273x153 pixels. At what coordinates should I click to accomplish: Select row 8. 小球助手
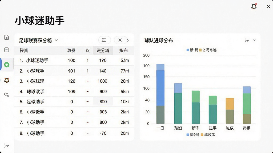pyautogui.click(x=74, y=133)
